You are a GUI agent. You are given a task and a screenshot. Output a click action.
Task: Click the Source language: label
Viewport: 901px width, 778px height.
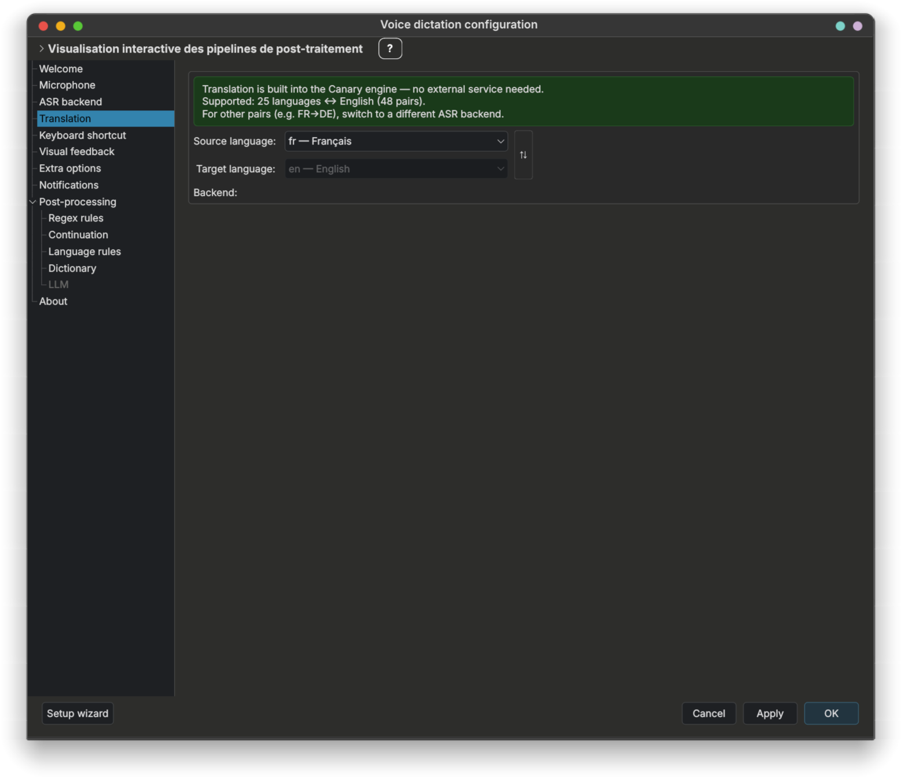[234, 141]
